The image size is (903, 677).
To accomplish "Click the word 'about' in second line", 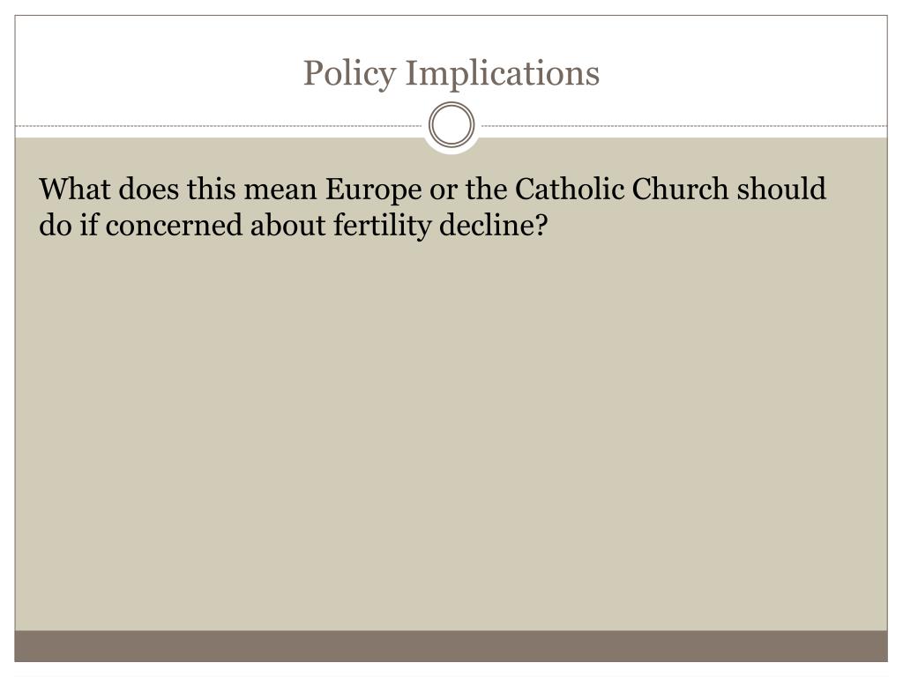I will tap(287, 226).
